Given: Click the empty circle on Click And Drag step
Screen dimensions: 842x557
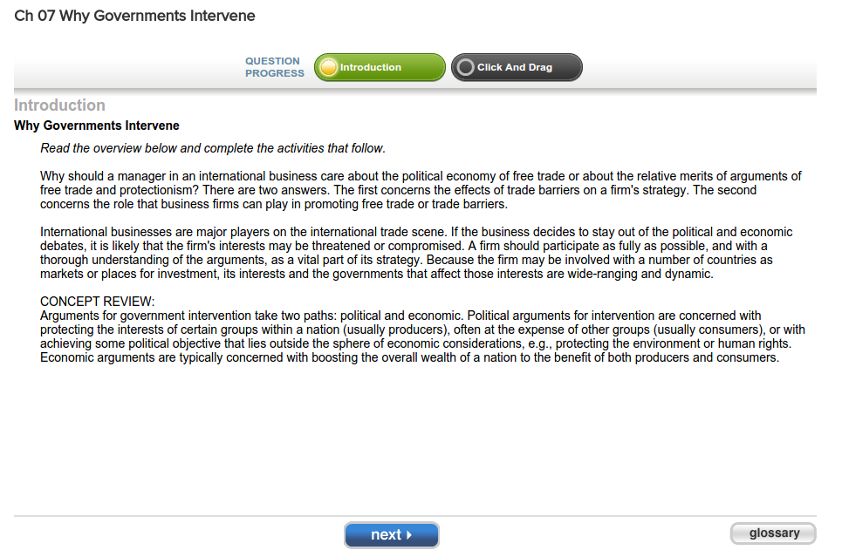Looking at the screenshot, I should [466, 68].
